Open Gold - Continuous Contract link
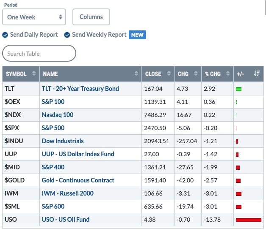266x231 pixels. pyautogui.click(x=78, y=180)
